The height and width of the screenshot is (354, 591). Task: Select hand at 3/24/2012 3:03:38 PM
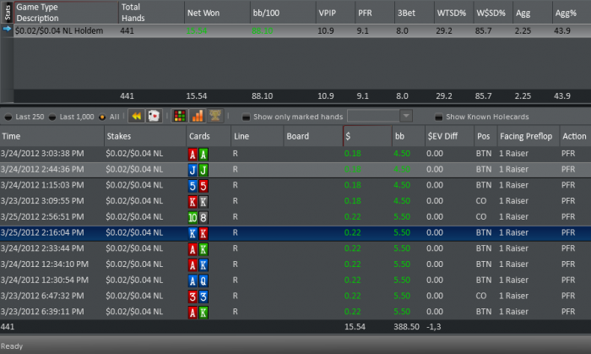coord(295,154)
